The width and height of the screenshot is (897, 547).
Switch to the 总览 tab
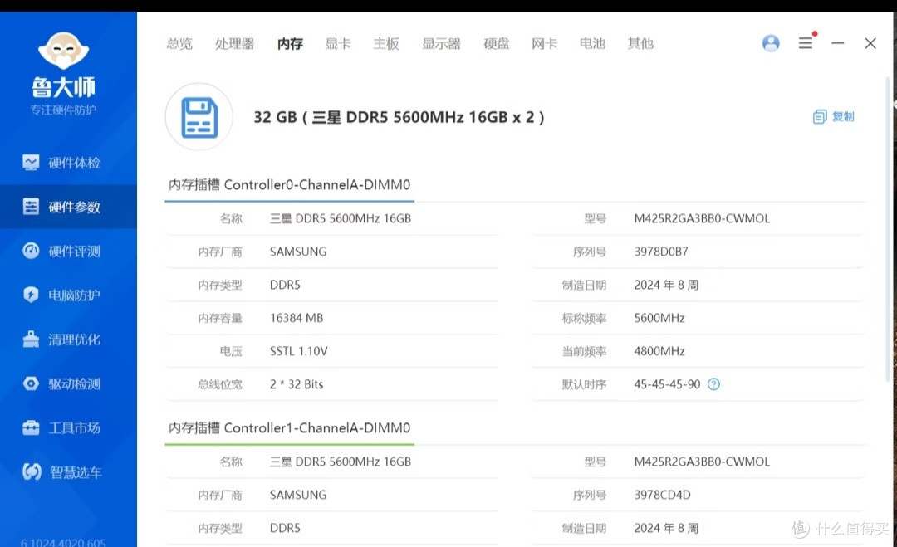pyautogui.click(x=179, y=43)
